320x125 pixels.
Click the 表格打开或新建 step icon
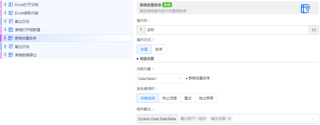click(11, 30)
